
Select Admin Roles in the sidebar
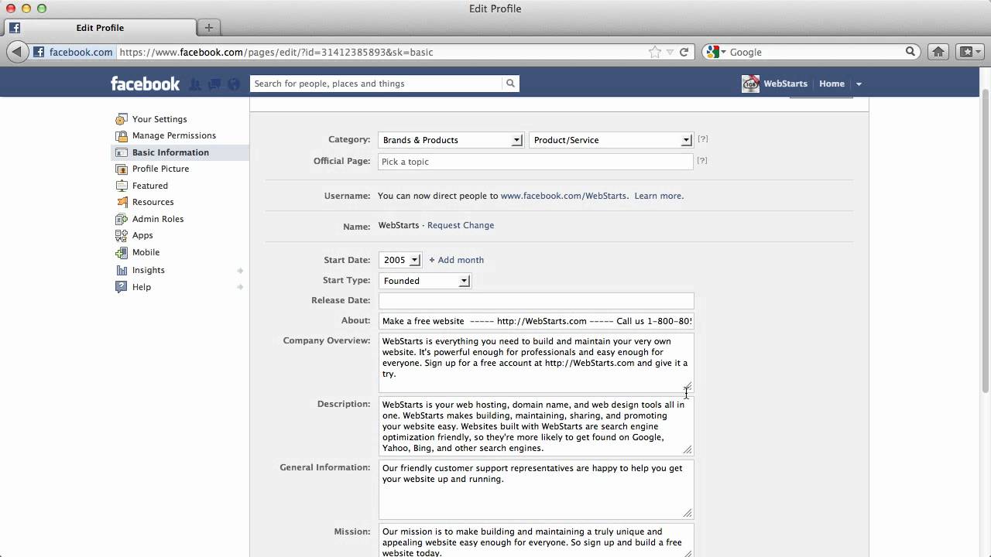[158, 219]
